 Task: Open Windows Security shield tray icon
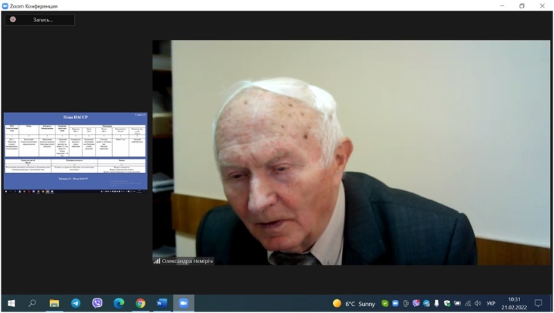(447, 303)
